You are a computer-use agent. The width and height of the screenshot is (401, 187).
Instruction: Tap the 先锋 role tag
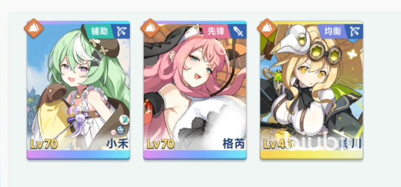[216, 31]
